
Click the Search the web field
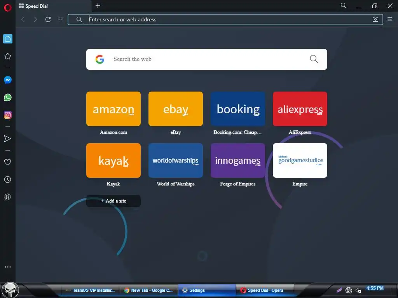coord(207,59)
